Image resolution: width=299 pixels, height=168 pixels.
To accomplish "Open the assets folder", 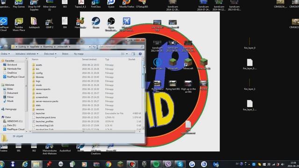I will [x=39, y=65].
